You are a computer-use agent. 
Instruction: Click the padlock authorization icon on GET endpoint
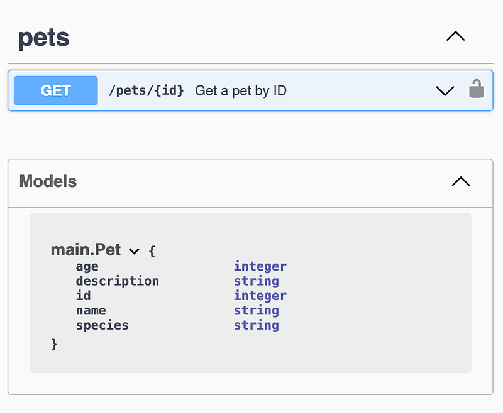click(477, 90)
